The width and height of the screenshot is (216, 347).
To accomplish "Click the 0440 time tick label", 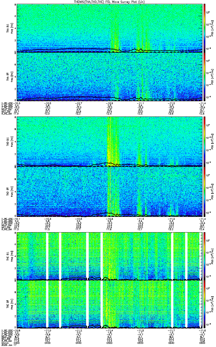I will 79,342.
